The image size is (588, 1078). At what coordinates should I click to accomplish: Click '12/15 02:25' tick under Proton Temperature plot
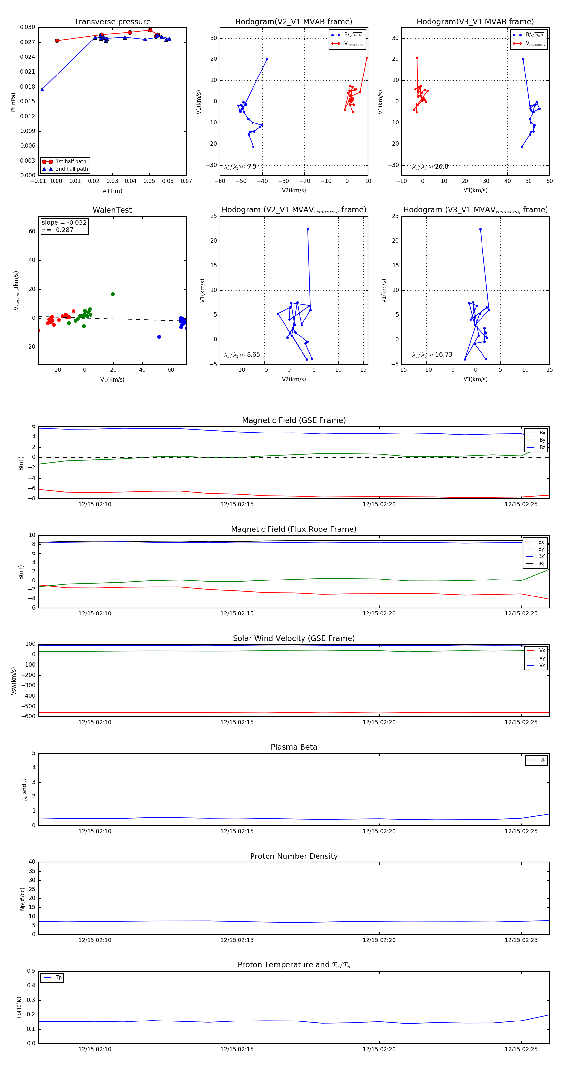521,1049
